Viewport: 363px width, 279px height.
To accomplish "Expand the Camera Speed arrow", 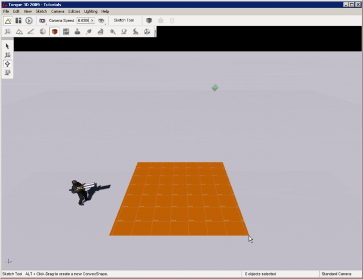I will tap(92, 20).
